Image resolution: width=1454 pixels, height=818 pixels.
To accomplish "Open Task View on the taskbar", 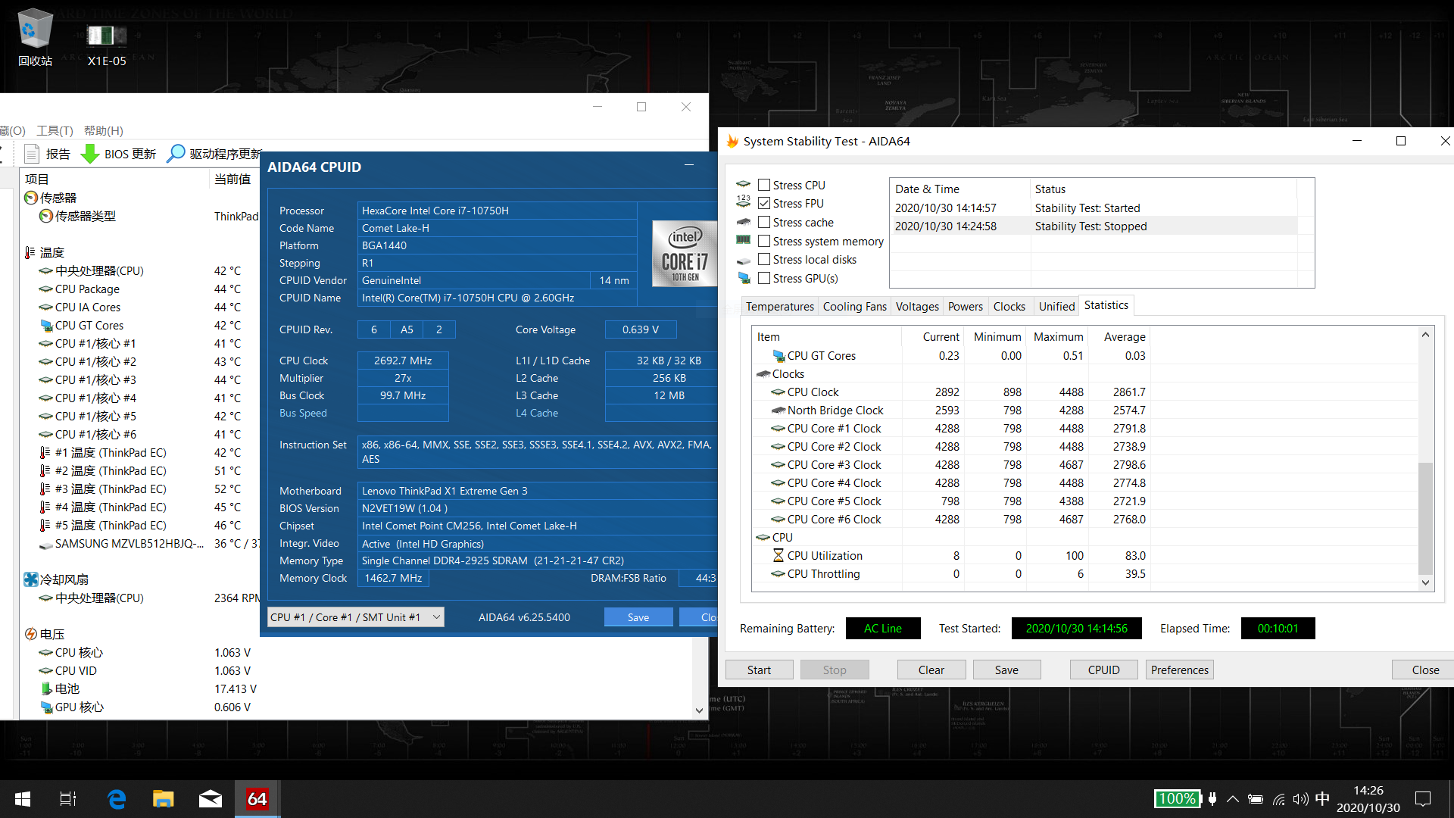I will point(68,799).
